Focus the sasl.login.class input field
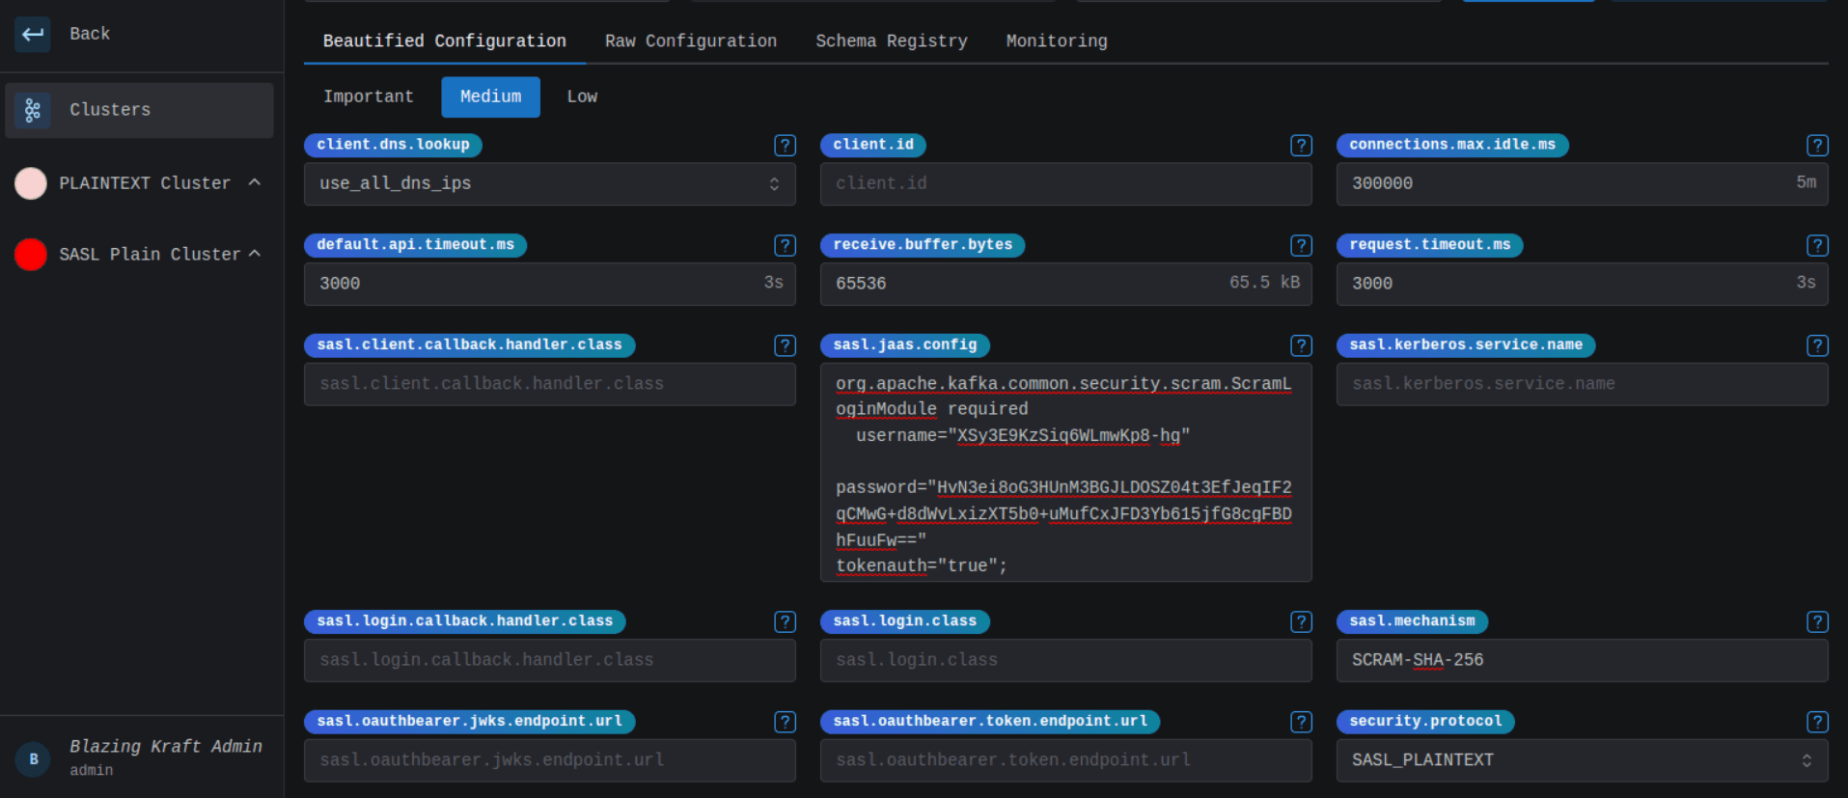 pyautogui.click(x=1066, y=660)
